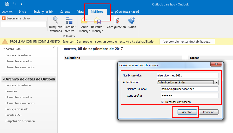Collapse the Favoritos section
Viewport: 233px width, 133px height.
coord(4,49)
